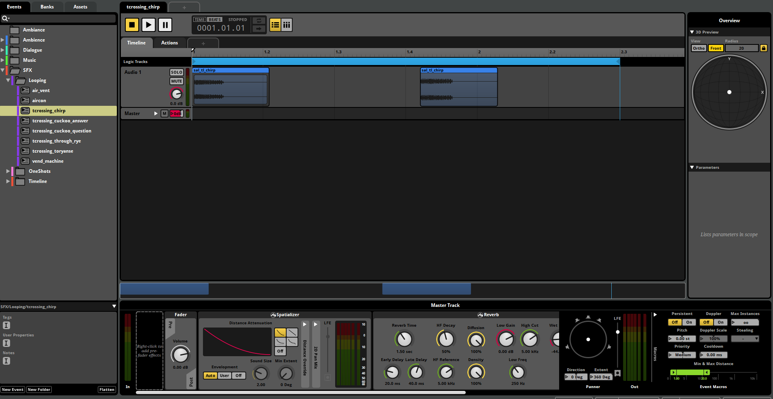Expand the OneShots folder
773x399 pixels.
tap(8, 171)
